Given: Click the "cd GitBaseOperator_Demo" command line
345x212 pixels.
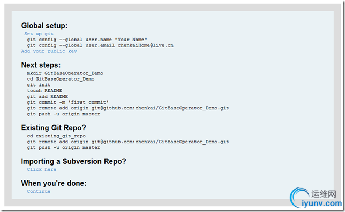Looking at the screenshot, I should 61,79.
